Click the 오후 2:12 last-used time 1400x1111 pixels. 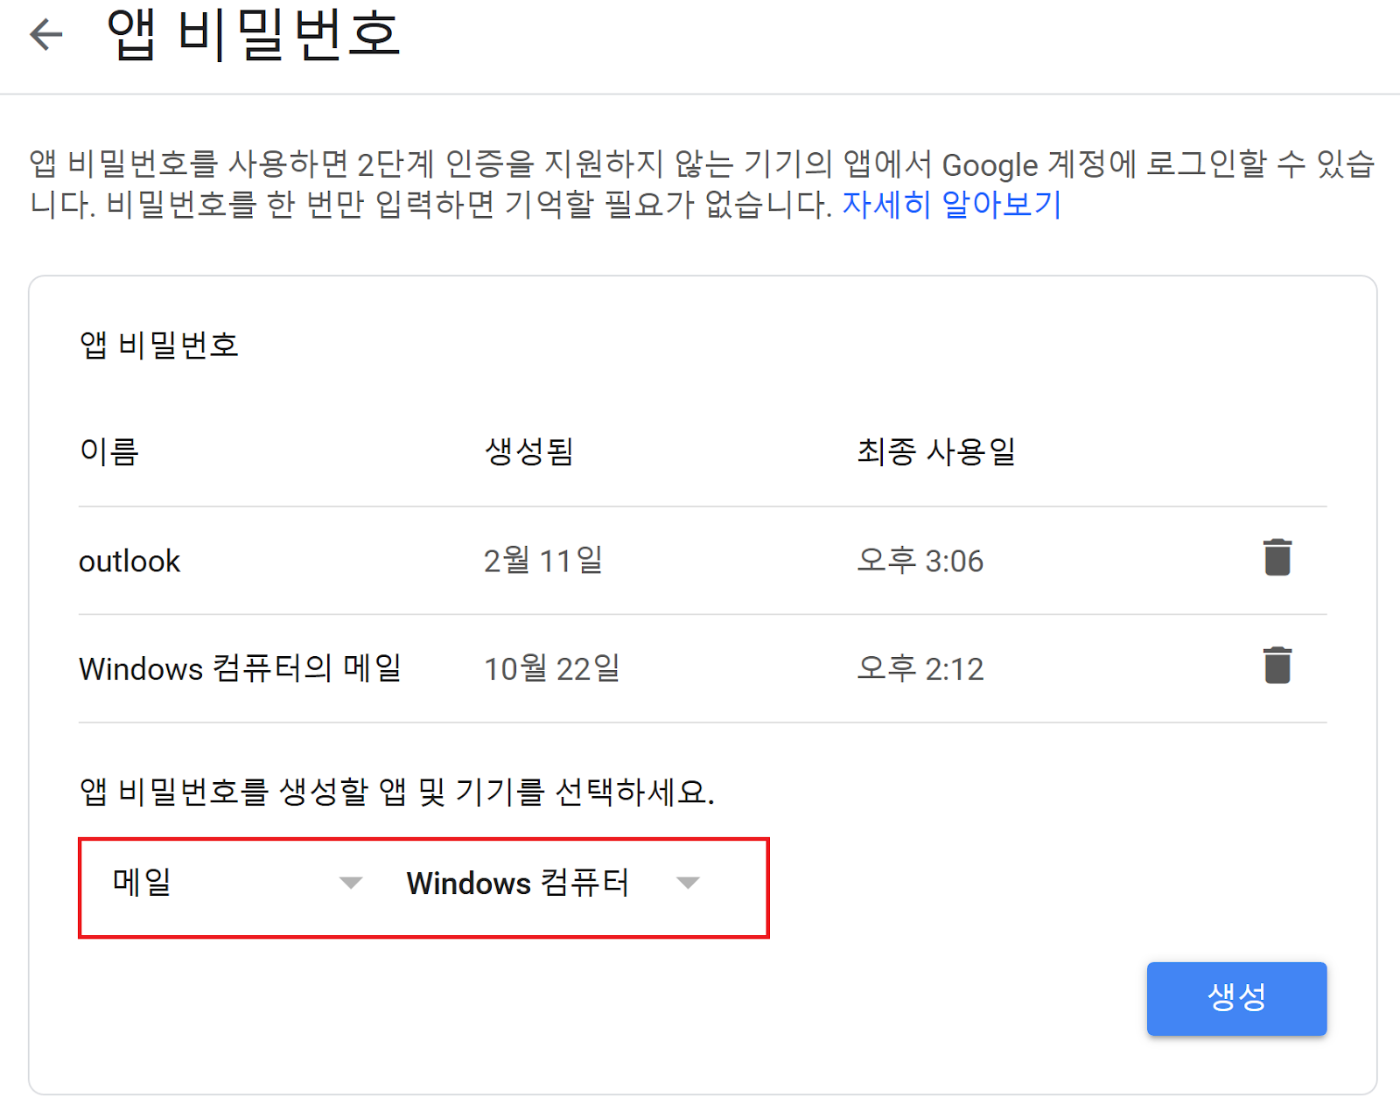coord(920,668)
